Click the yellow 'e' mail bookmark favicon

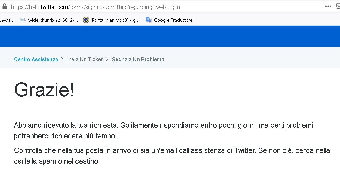(x=86, y=20)
